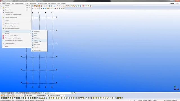Screen dimensions: 180x101
Task: Click red Tekla BIMsight icon in top toolbar
Action: tap(83, 6)
